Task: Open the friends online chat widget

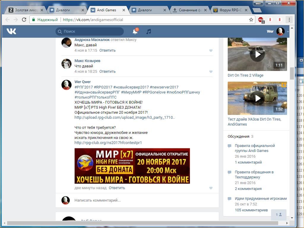Action: click(278, 215)
